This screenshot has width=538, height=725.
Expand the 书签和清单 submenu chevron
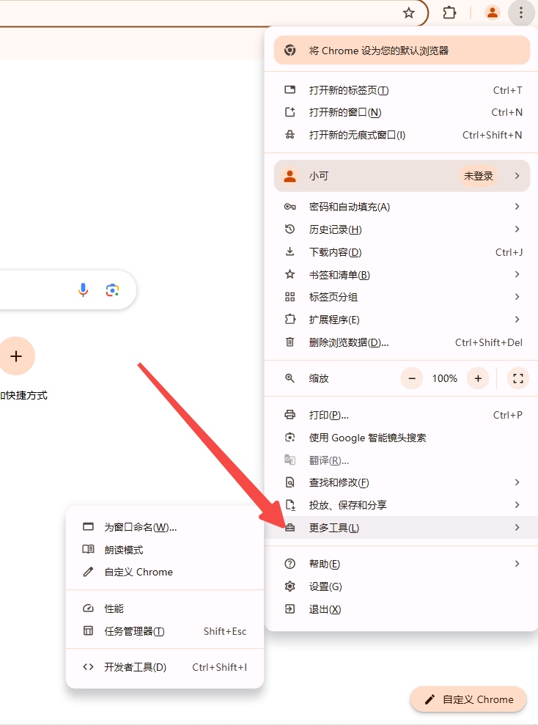point(517,274)
